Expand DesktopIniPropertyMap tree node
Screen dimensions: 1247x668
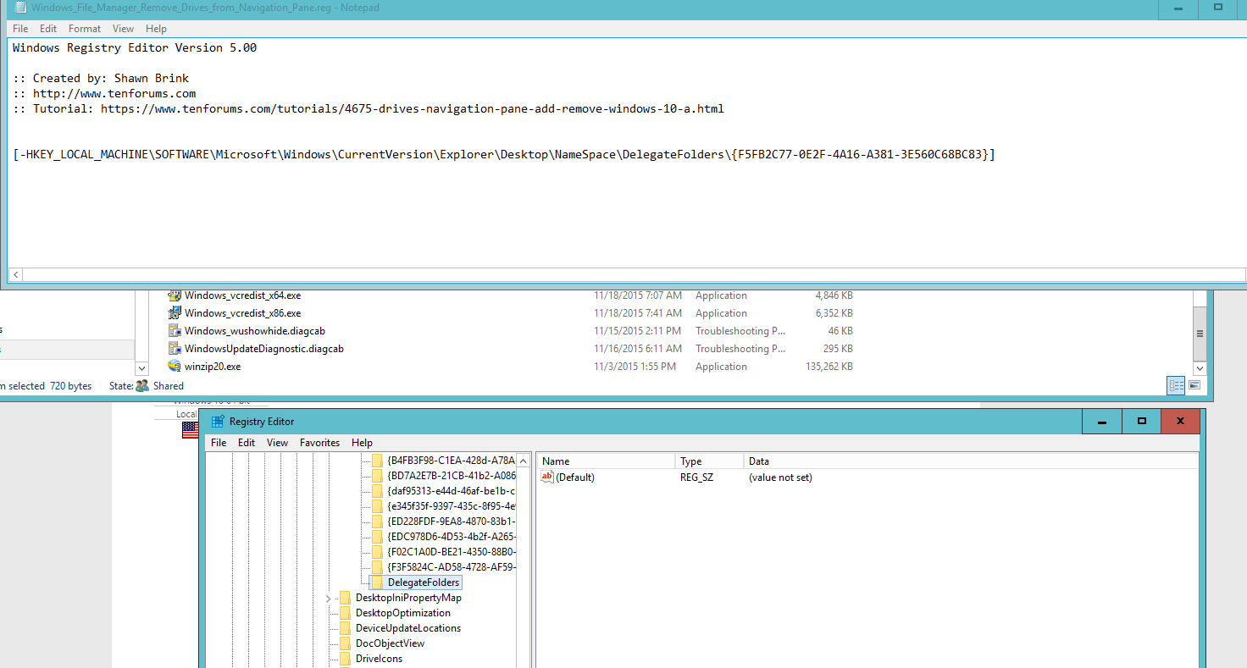[x=329, y=598]
